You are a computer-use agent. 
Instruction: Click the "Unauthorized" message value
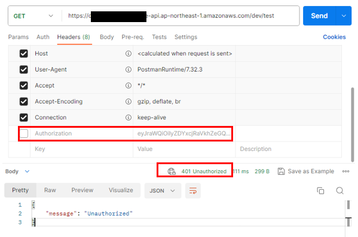108,214
